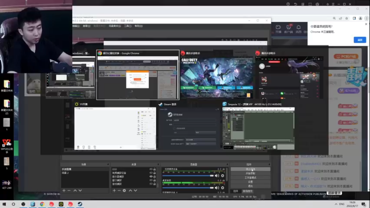Screen dimensions: 370x208
Task: Add a new source with the plus icon
Action: click(114, 190)
